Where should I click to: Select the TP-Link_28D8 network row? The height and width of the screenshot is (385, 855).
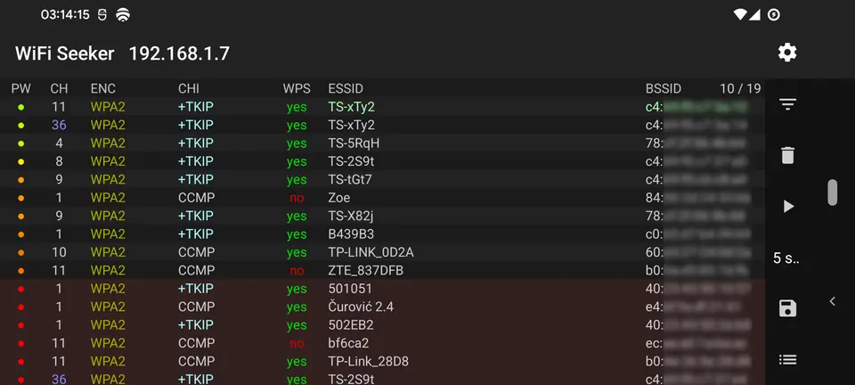383,362
